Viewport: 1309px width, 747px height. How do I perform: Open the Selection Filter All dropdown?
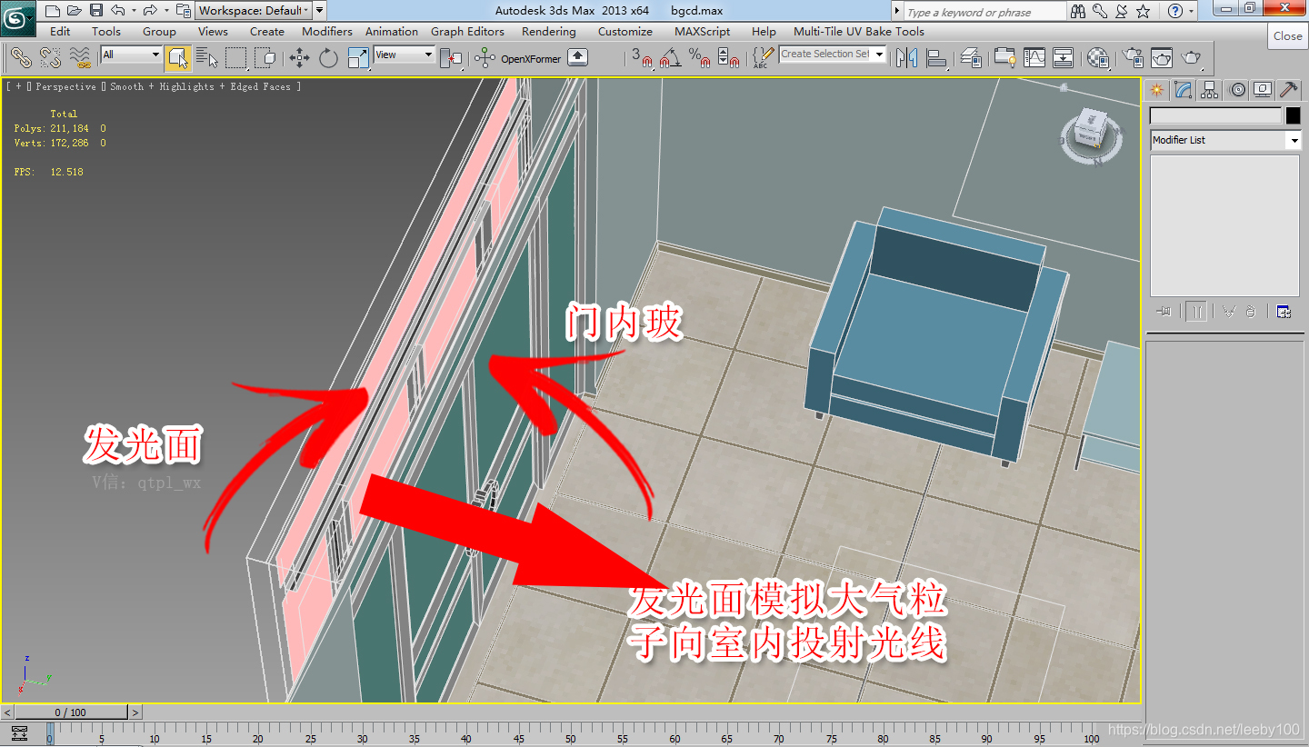(x=131, y=55)
